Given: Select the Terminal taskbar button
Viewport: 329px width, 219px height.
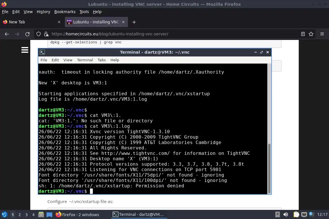Looking at the screenshot, I should point(139,215).
